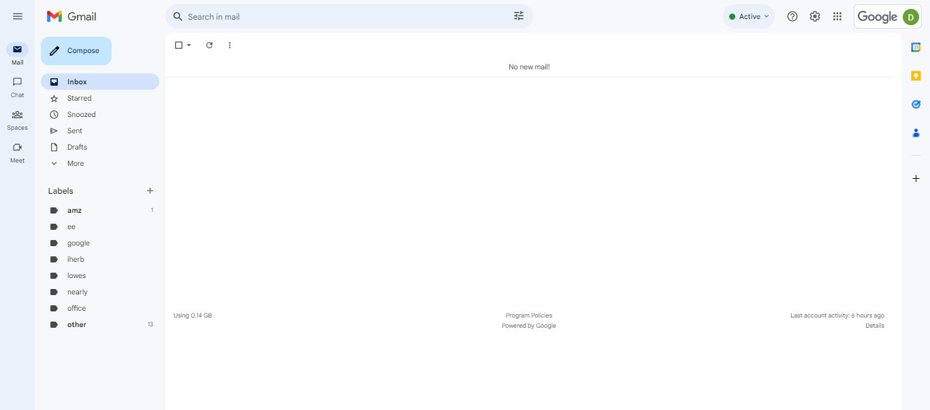Open the Support help icon
This screenshot has width=930, height=410.
click(x=792, y=16)
